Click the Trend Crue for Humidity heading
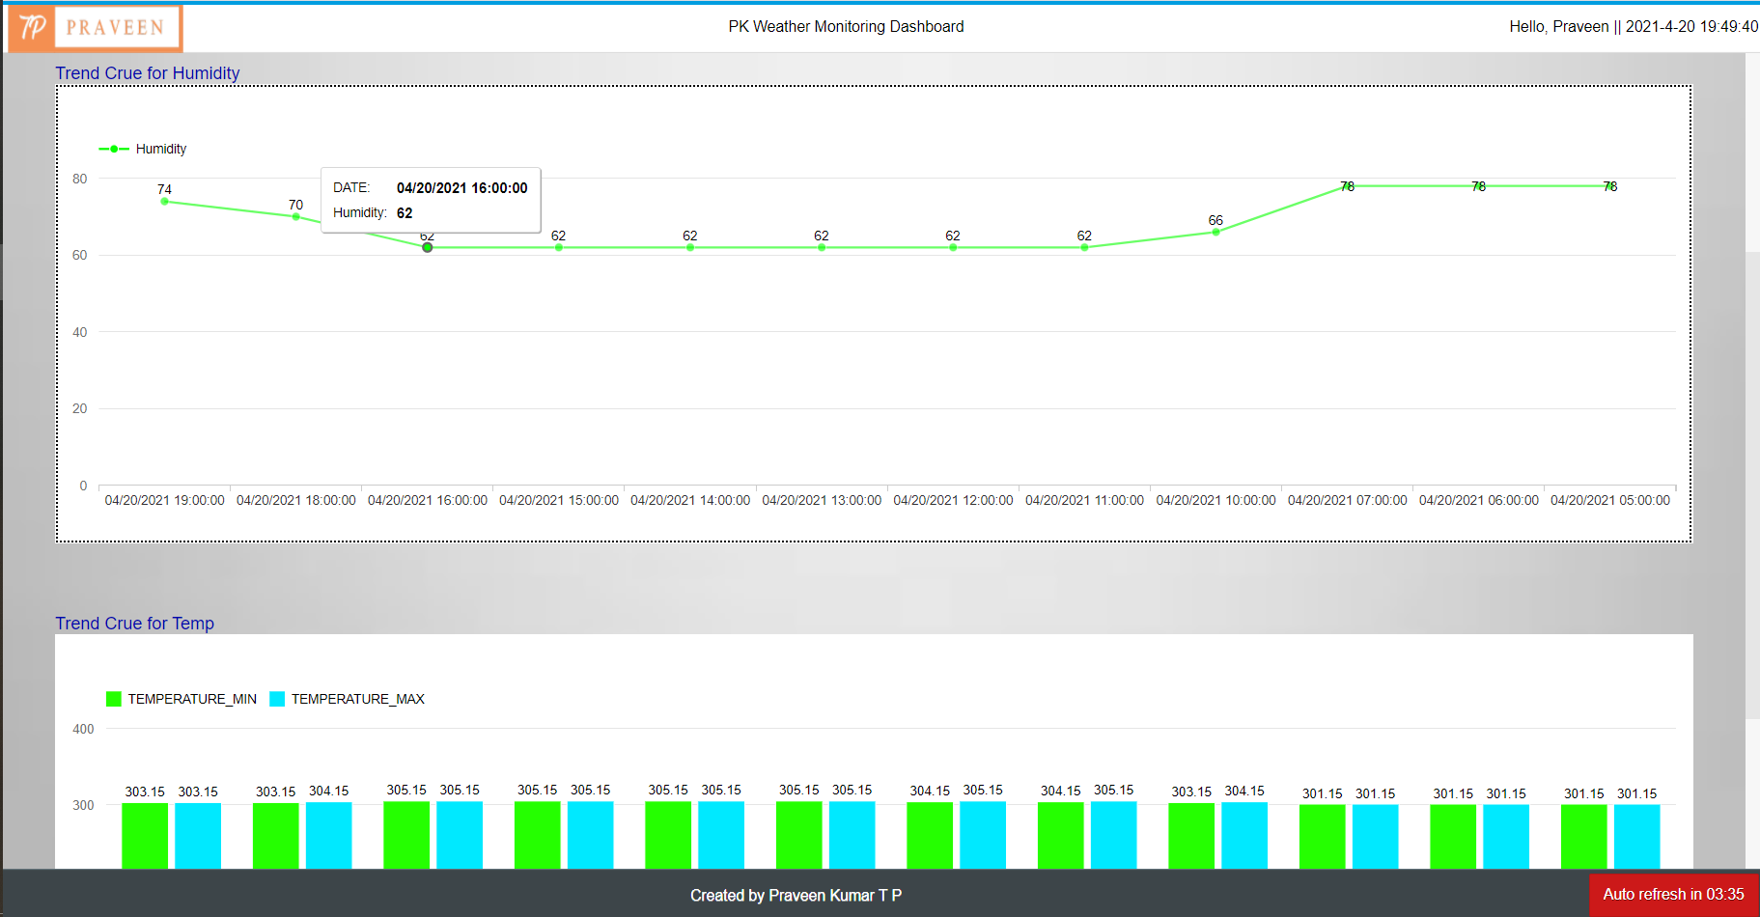1760x917 pixels. tap(148, 73)
